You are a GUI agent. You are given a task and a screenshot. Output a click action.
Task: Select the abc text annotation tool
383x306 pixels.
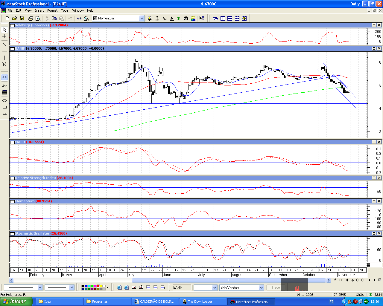[4, 86]
